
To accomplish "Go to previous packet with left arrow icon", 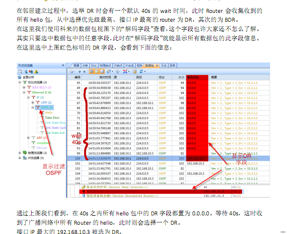I will (x=80, y=71).
